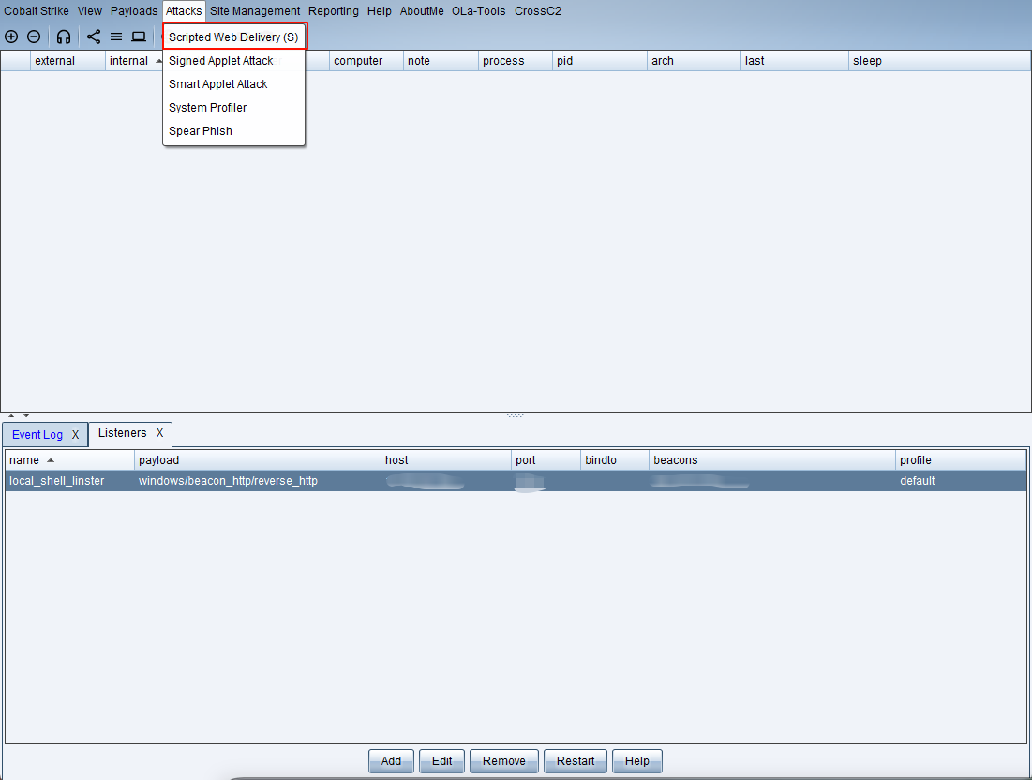Select System Profiler from the Attacks menu
Image resolution: width=1032 pixels, height=780 pixels.
coord(233,107)
